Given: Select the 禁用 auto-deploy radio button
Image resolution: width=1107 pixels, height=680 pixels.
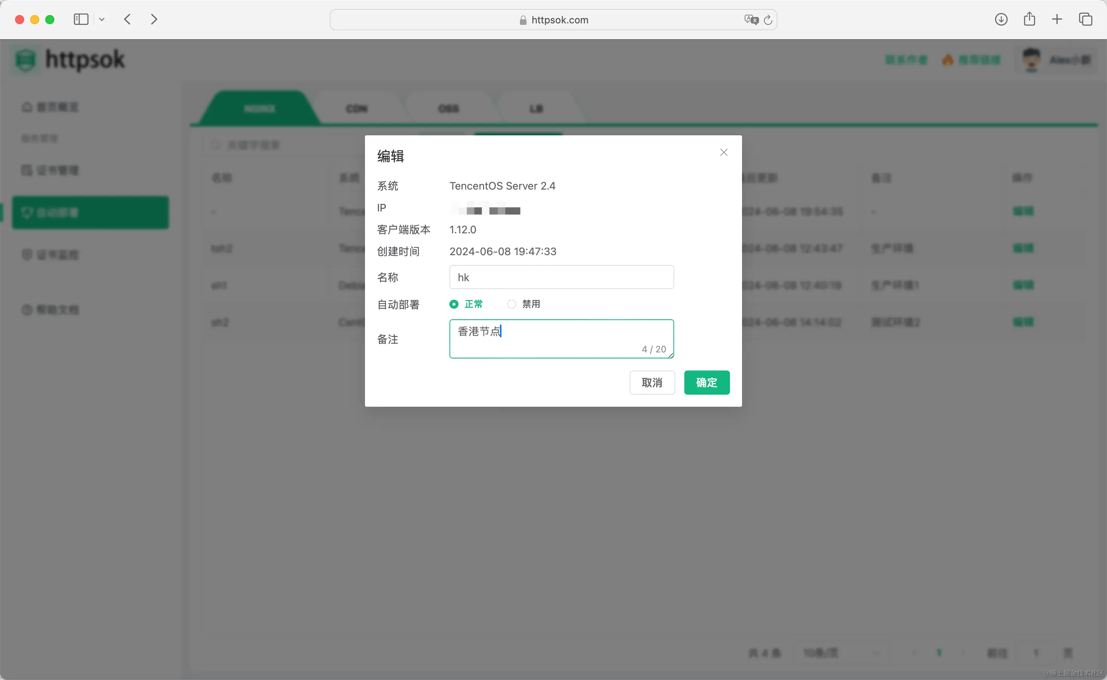Looking at the screenshot, I should (x=511, y=305).
